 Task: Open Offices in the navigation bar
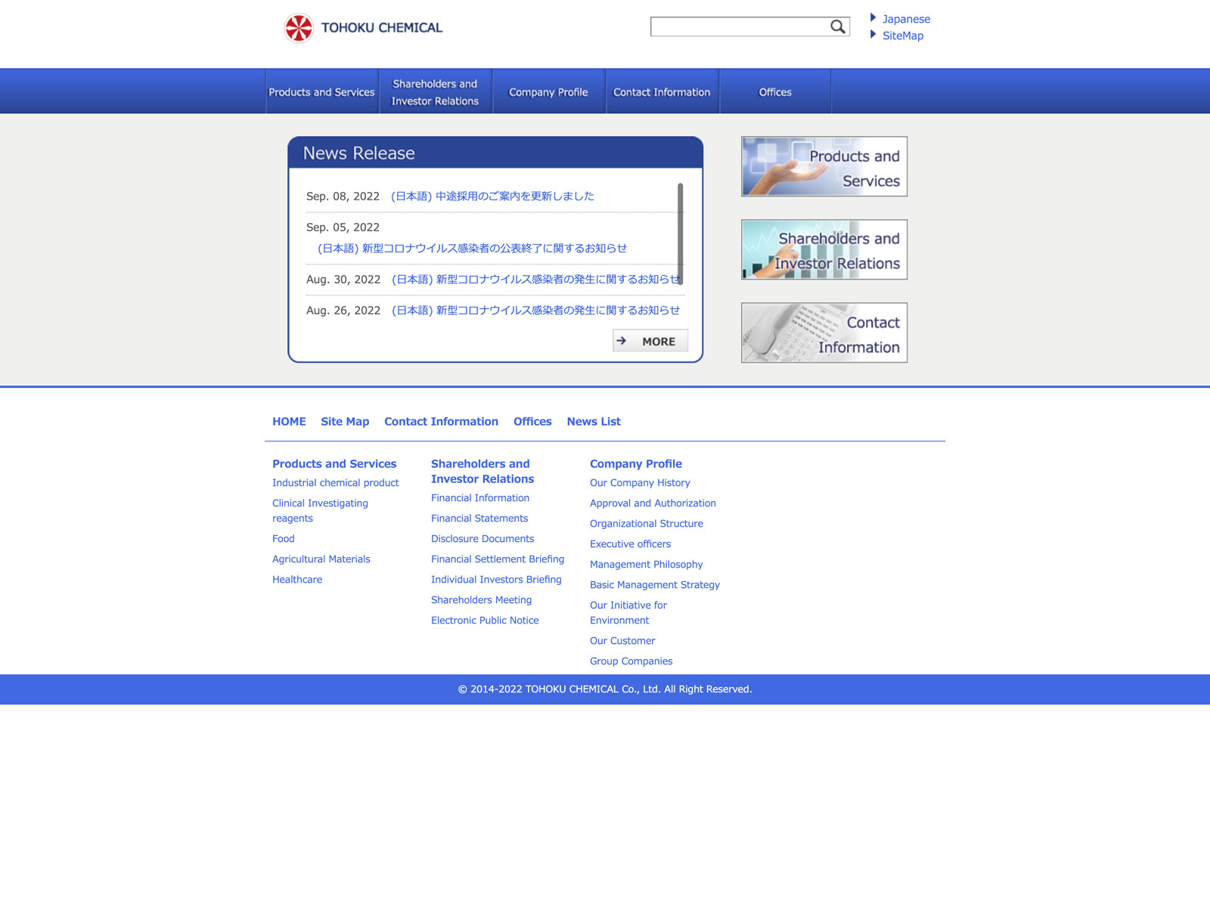[774, 92]
